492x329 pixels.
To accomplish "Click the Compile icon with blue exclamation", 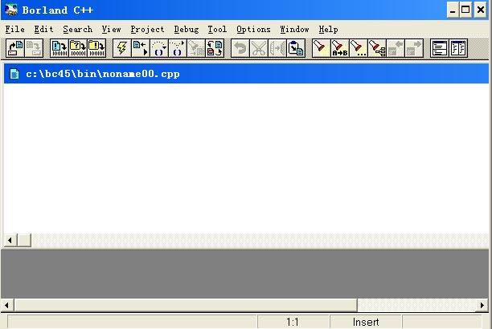I will [x=59, y=48].
